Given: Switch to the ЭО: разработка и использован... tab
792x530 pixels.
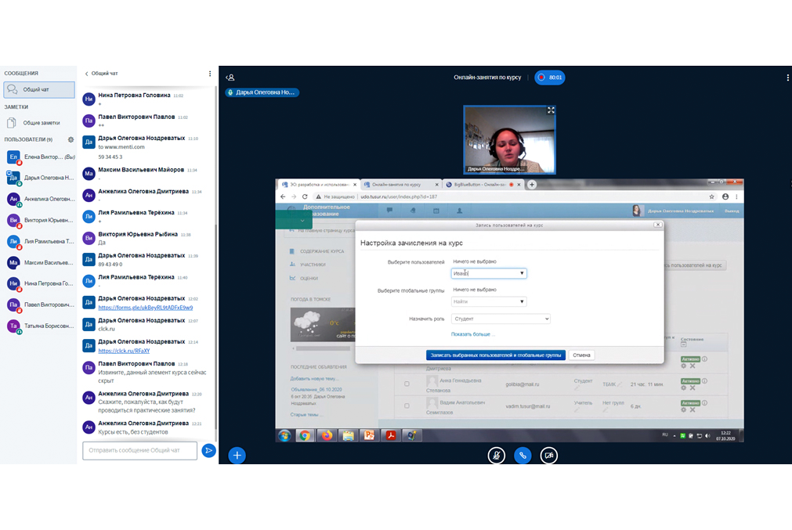Looking at the screenshot, I should 319,185.
